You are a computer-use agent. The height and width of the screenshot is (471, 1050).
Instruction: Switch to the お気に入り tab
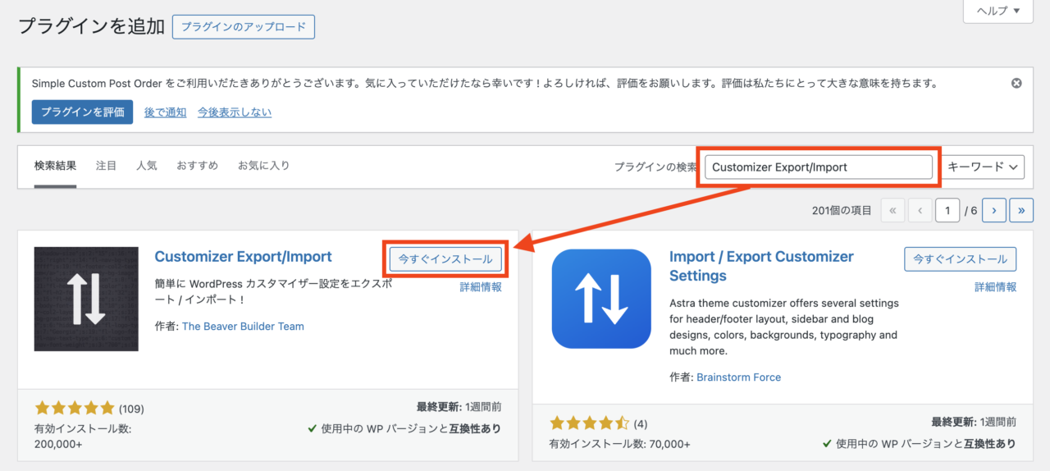click(263, 166)
